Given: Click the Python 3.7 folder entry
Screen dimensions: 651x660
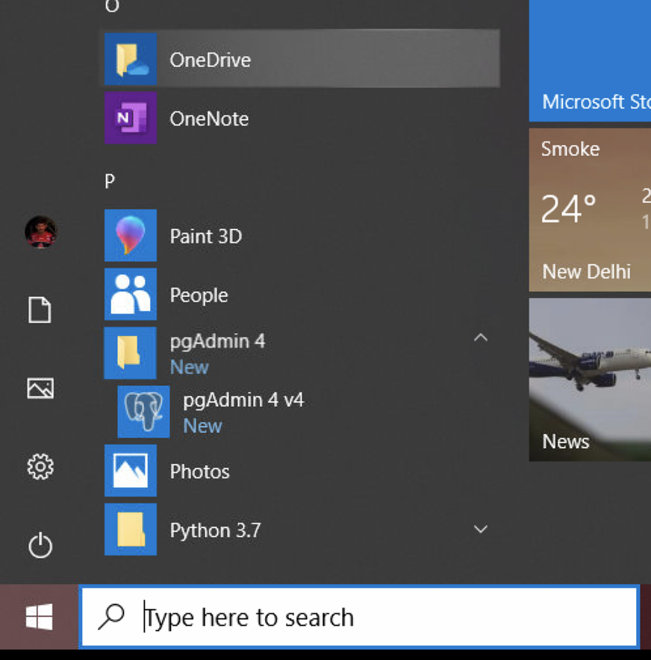Looking at the screenshot, I should [215, 530].
